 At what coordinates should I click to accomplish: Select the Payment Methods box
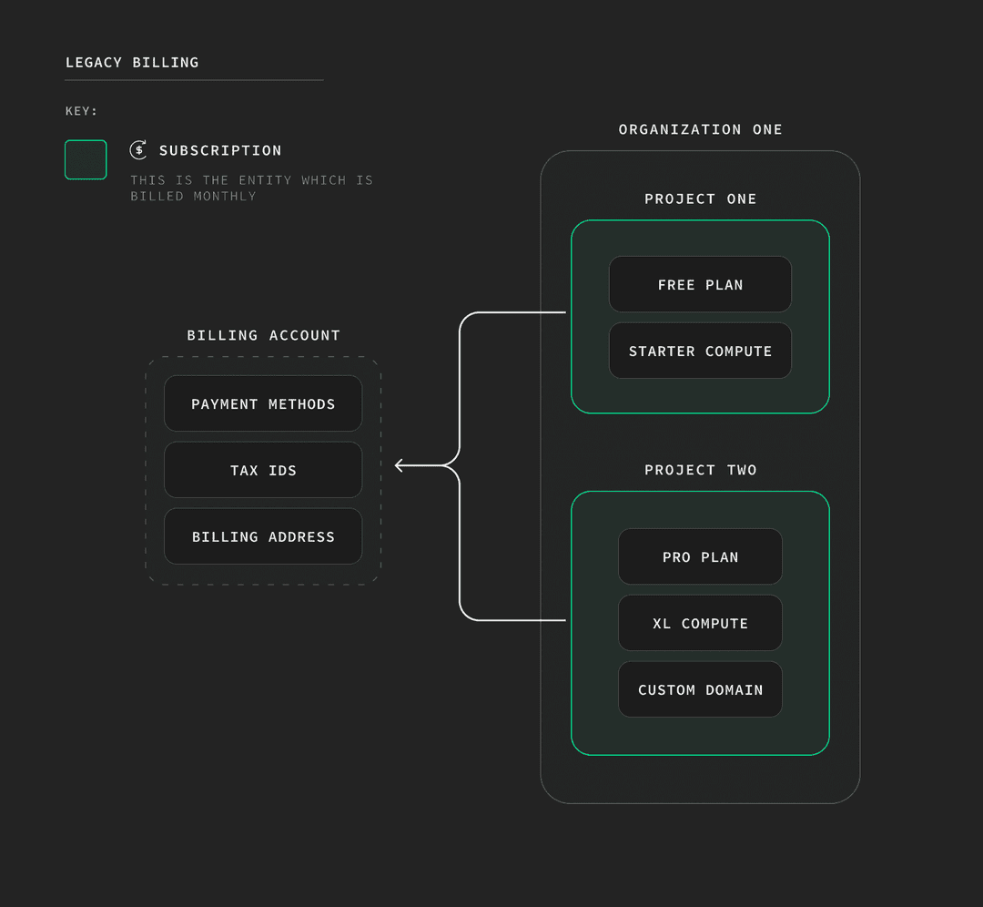click(263, 403)
